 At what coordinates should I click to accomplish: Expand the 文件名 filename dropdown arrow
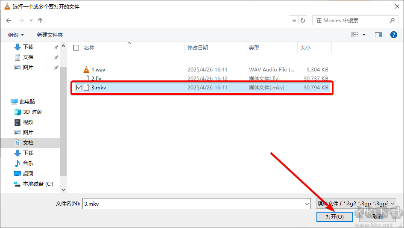click(307, 204)
